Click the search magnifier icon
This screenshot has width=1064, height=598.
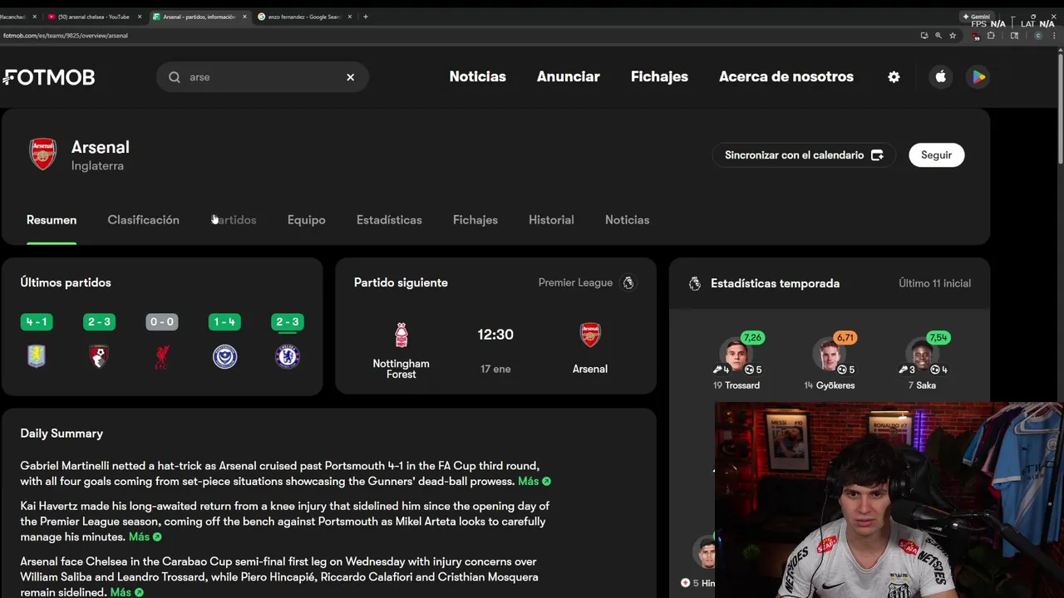tap(175, 77)
